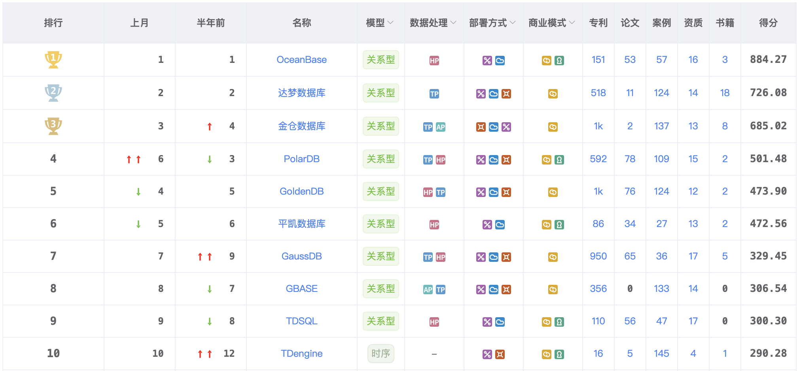Click the AP badge in 金仓数据库 row

point(441,127)
